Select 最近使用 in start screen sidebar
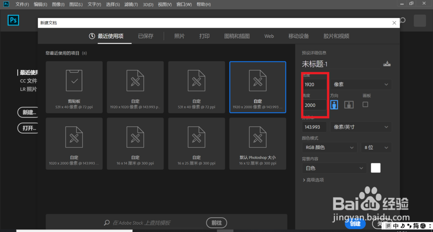This screenshot has width=433, height=232. pyautogui.click(x=29, y=73)
